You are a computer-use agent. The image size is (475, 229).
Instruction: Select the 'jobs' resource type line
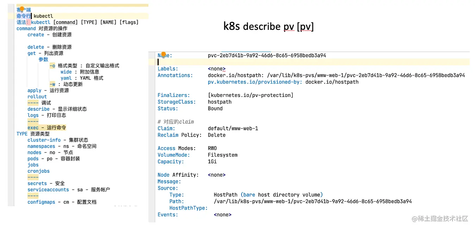33,165
